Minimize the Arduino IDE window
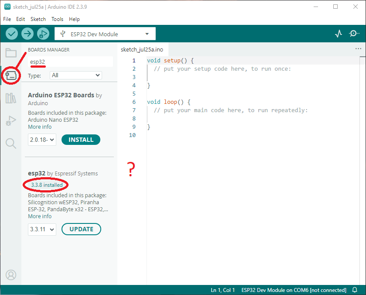The width and height of the screenshot is (366, 295). [316, 7]
